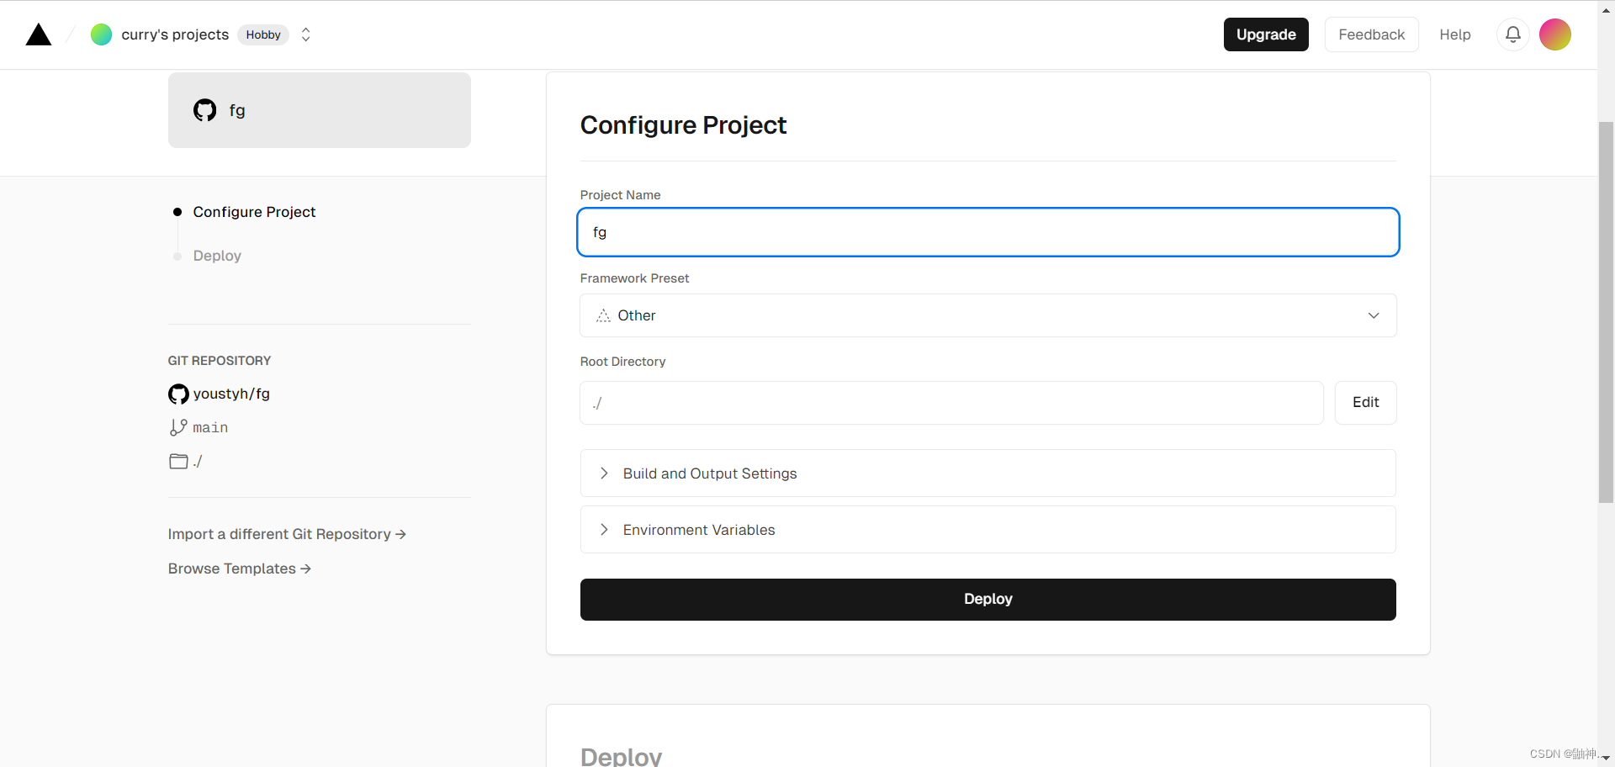Screen dimensions: 1615x767
Task: Click the main branch icon
Action: point(178,427)
